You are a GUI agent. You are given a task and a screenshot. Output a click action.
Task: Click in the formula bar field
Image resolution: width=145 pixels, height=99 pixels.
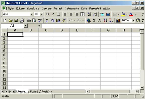pyautogui.click(x=93, y=26)
